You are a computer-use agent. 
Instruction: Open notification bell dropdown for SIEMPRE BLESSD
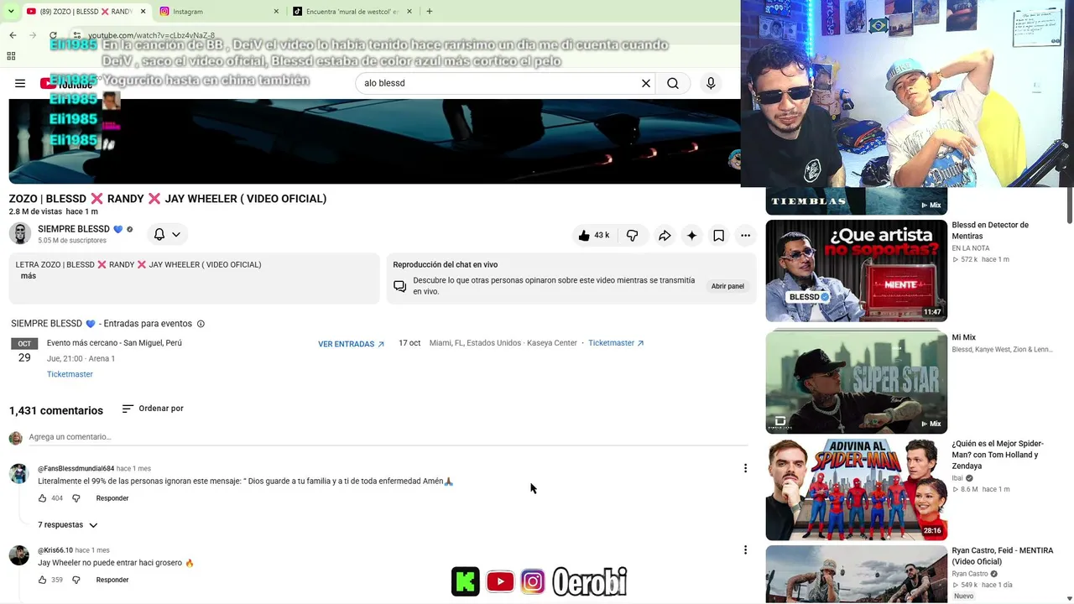[168, 234]
